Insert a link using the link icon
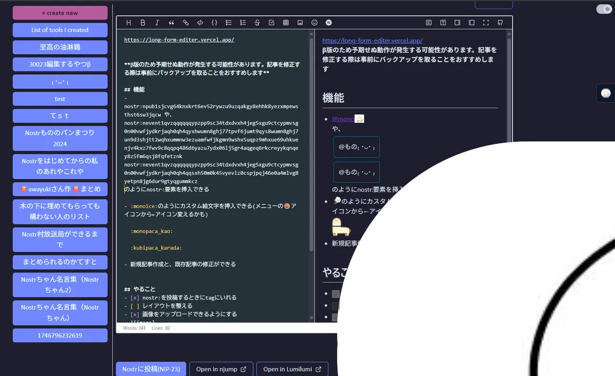 [185, 23]
